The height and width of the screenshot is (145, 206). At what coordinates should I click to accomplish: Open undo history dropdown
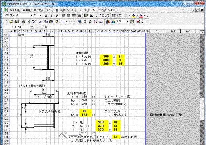coord(67,22)
